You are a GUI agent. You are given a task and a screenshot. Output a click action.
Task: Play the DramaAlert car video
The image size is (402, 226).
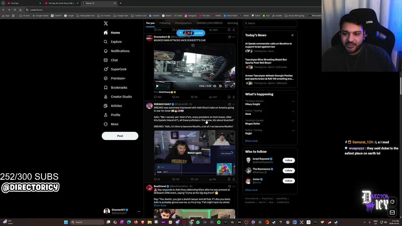(157, 86)
